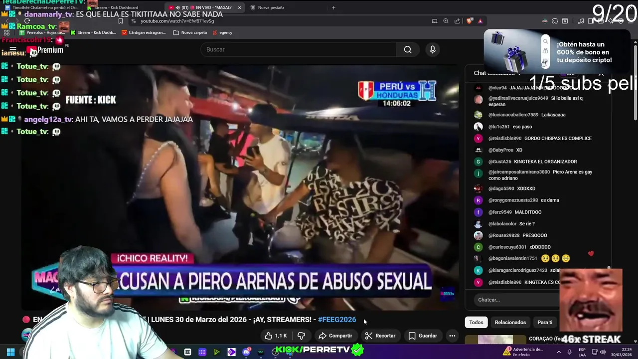Open YouTube hamburger guide menu

point(13,49)
